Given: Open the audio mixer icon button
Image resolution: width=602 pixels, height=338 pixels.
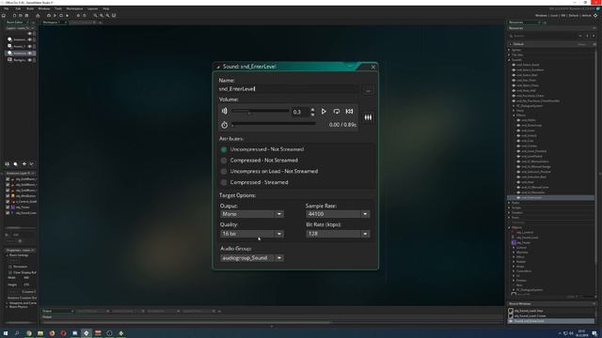Looking at the screenshot, I should point(368,117).
